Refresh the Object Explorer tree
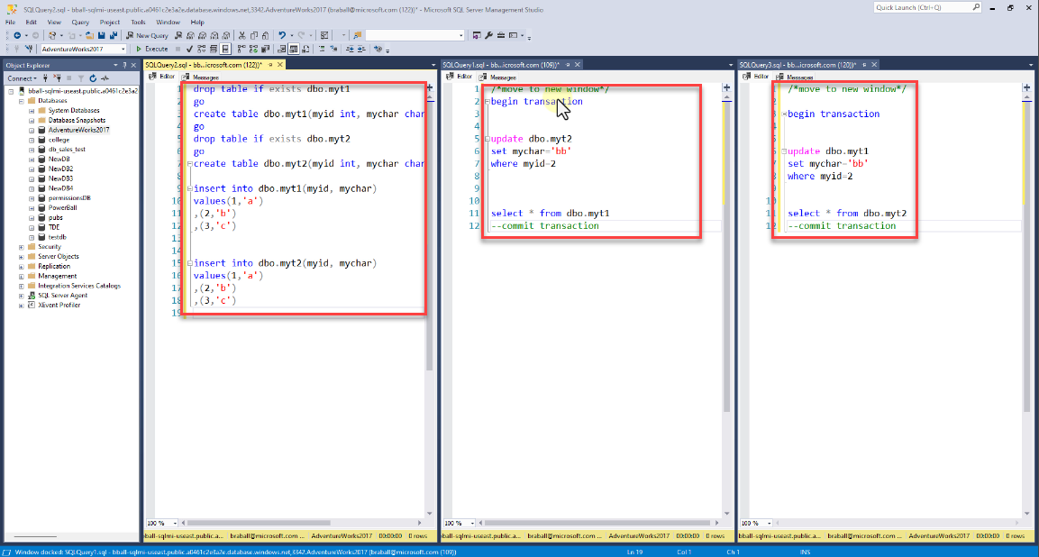 tap(93, 78)
